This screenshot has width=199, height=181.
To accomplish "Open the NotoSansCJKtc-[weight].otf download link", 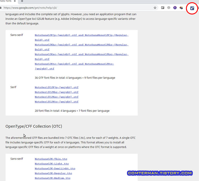I will (x=74, y=66).
